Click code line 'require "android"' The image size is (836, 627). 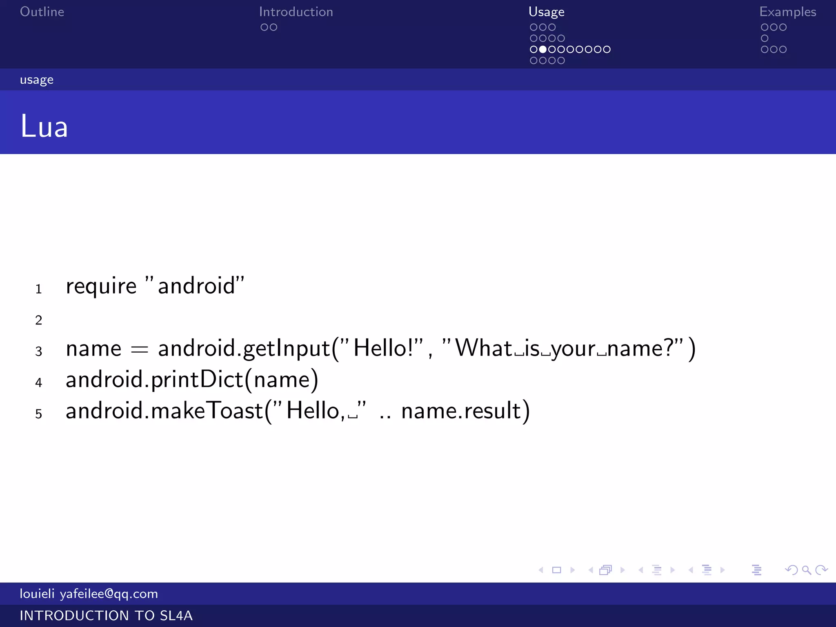tap(155, 286)
